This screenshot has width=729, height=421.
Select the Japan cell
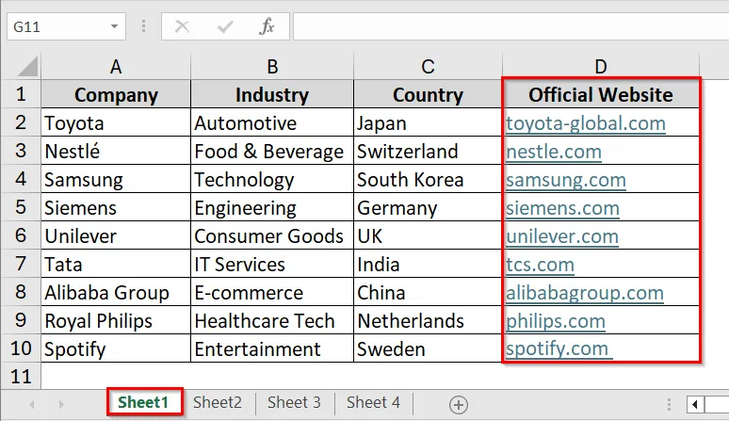[x=428, y=122]
